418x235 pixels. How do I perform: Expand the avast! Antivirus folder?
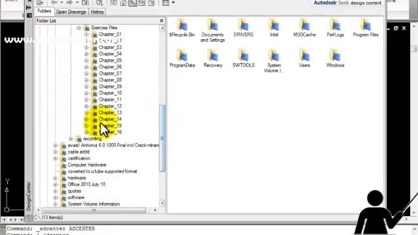pyautogui.click(x=55, y=145)
